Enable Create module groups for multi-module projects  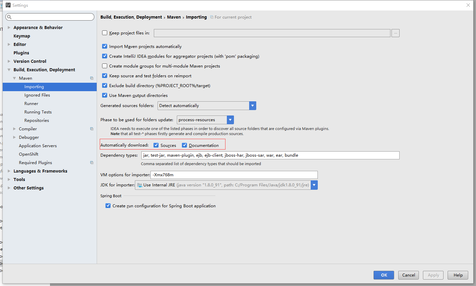pyautogui.click(x=105, y=66)
